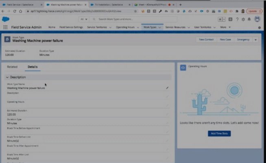Viewport: 266px width, 163px height.
Task: Open more record actions dropdown beside Emergency
Action: (x=255, y=40)
